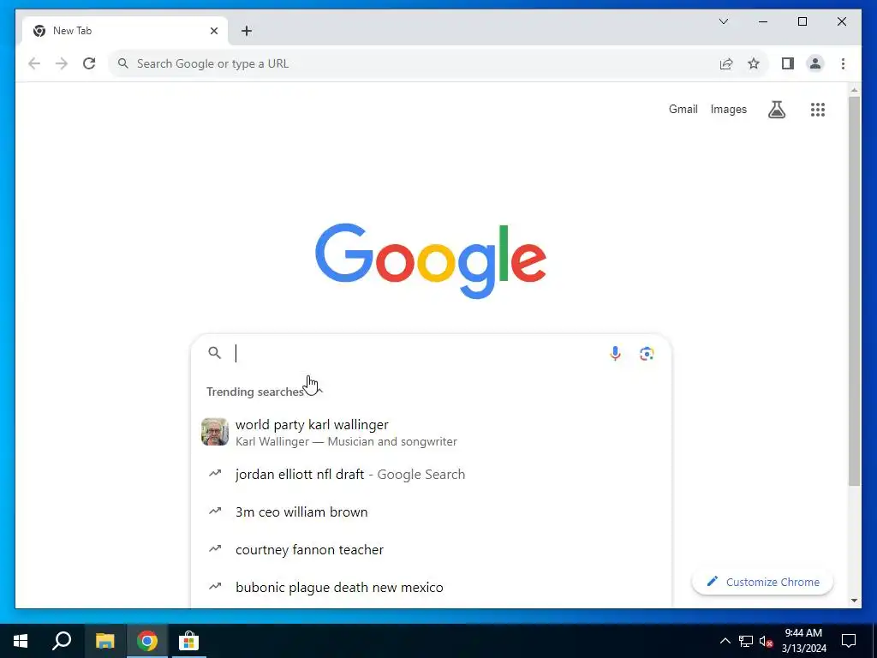Bookmark this tab with the star icon
Viewport: 877px width, 658px height.
pos(754,63)
